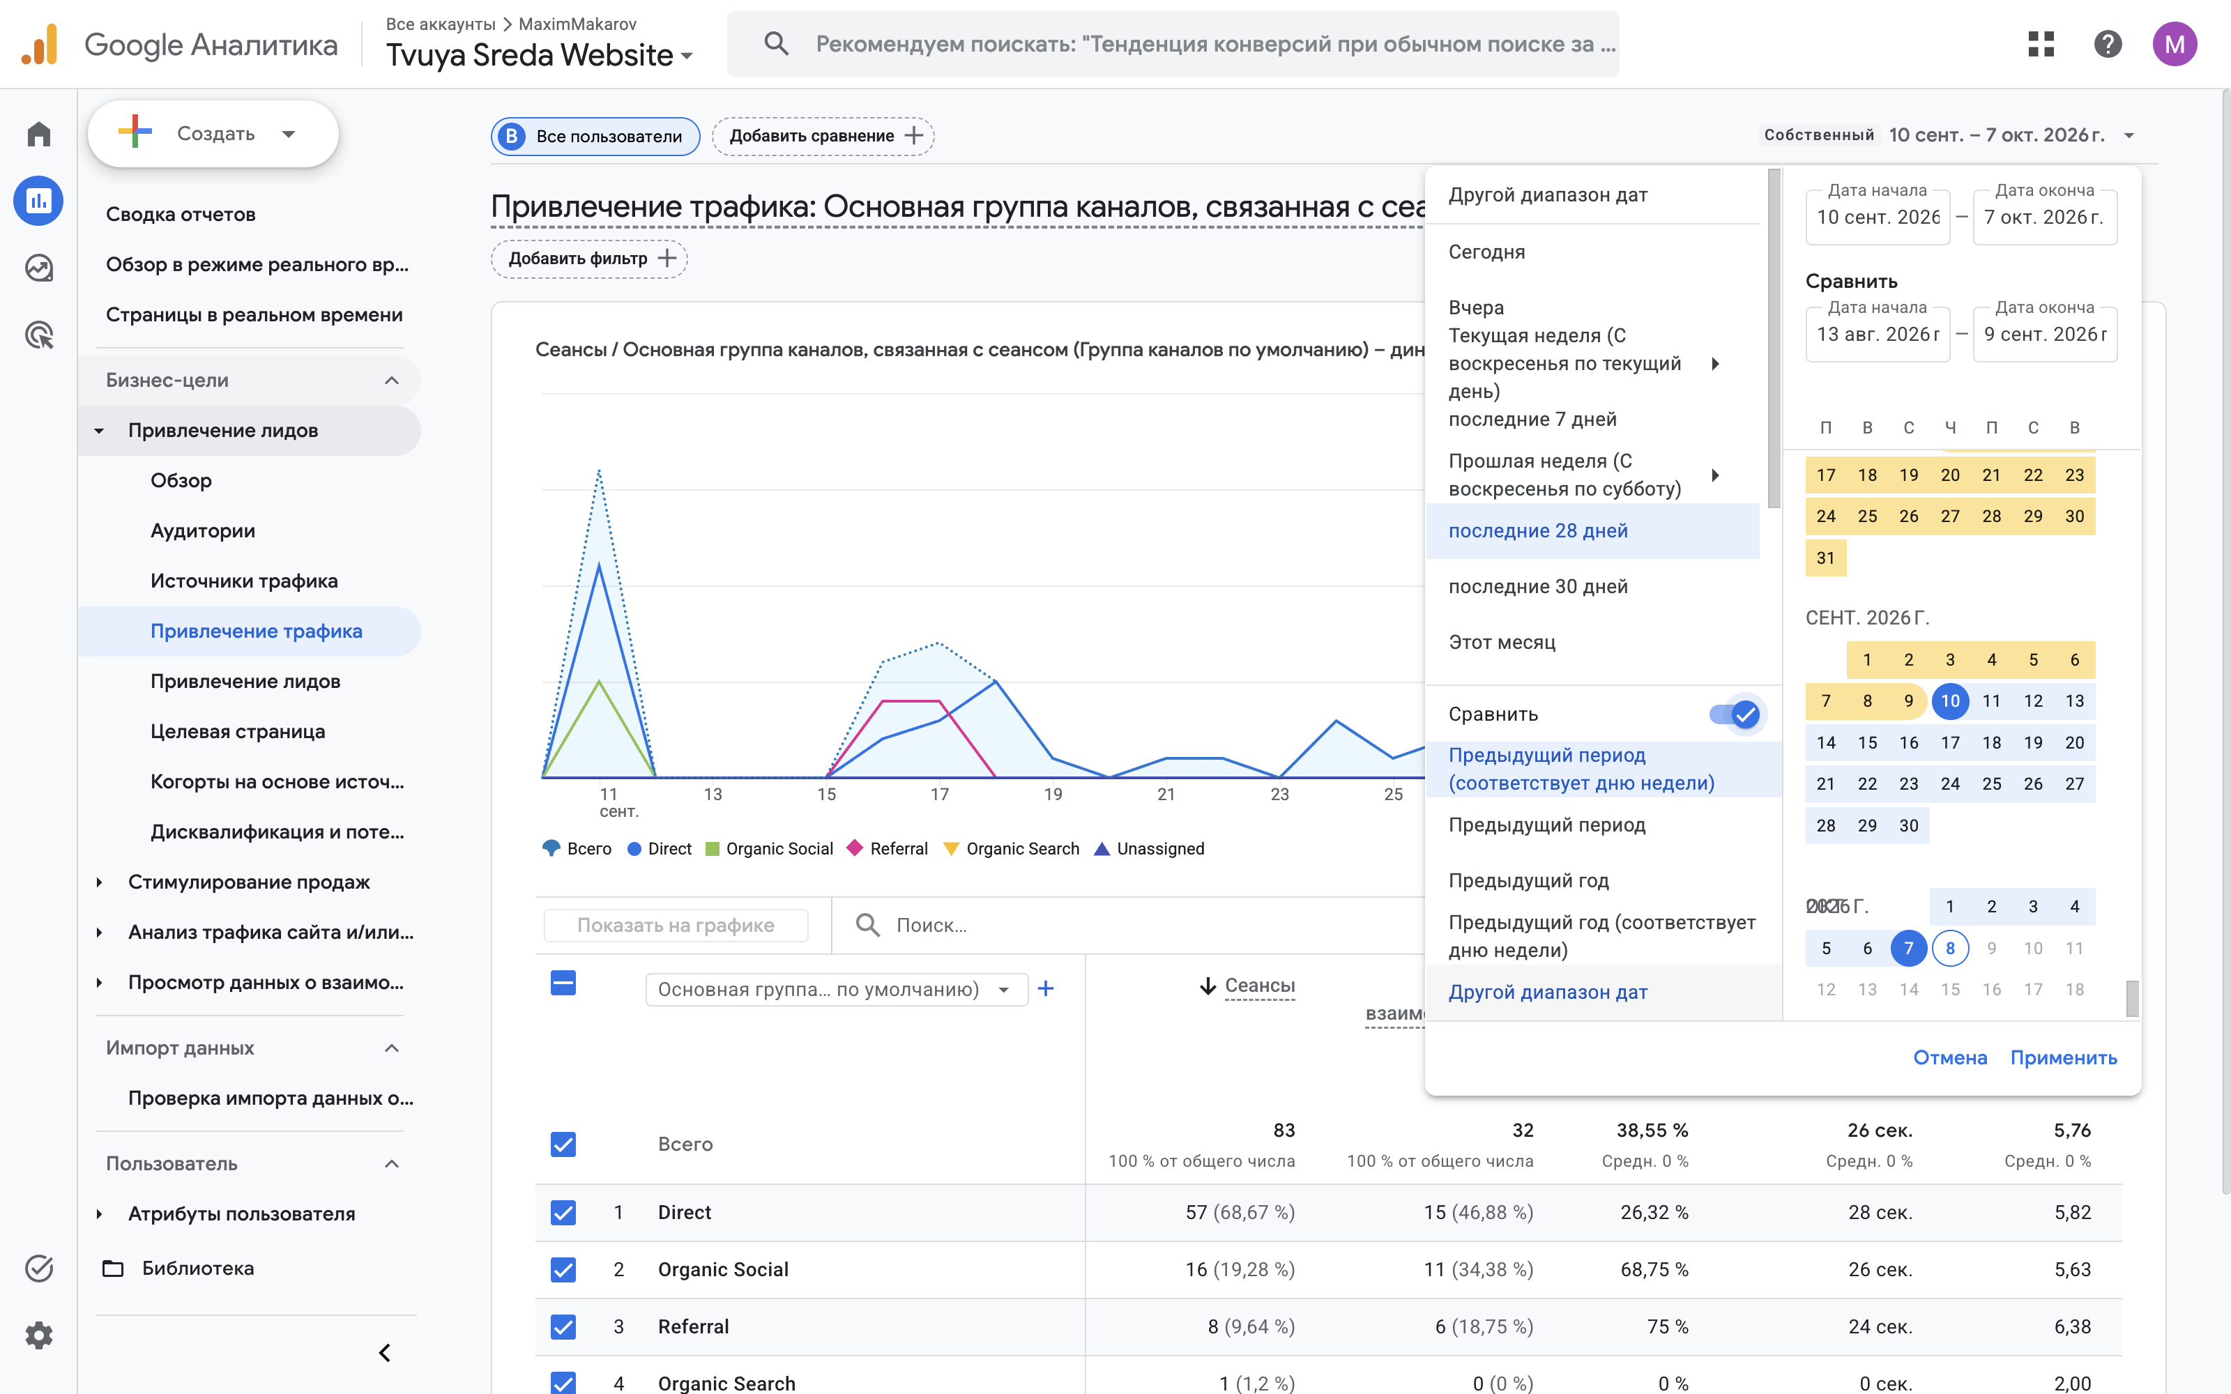2231x1394 pixels.
Task: Click the checkmark insights icon above the gear
Action: pyautogui.click(x=39, y=1269)
